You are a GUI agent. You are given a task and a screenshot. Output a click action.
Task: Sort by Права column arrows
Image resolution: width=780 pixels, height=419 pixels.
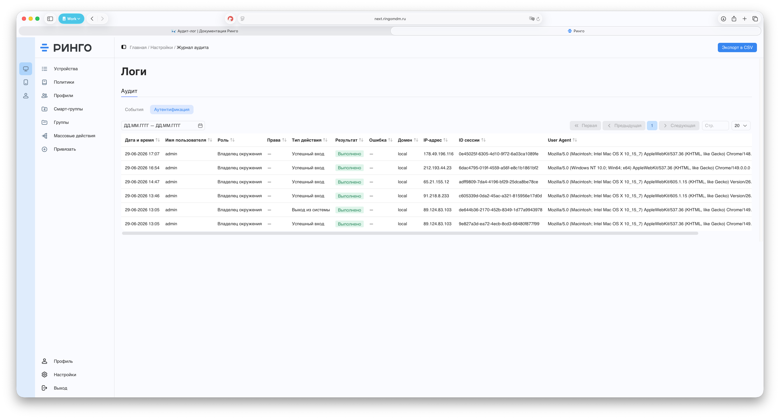click(284, 140)
